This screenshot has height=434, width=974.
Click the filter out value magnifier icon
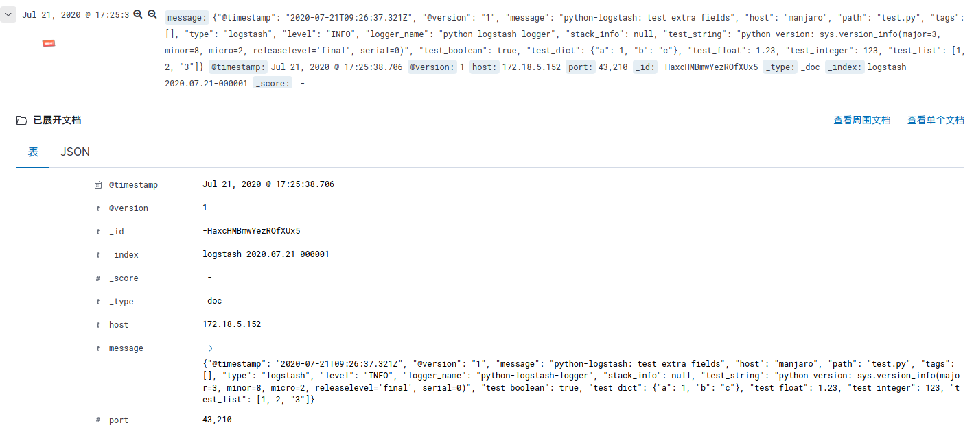click(152, 14)
